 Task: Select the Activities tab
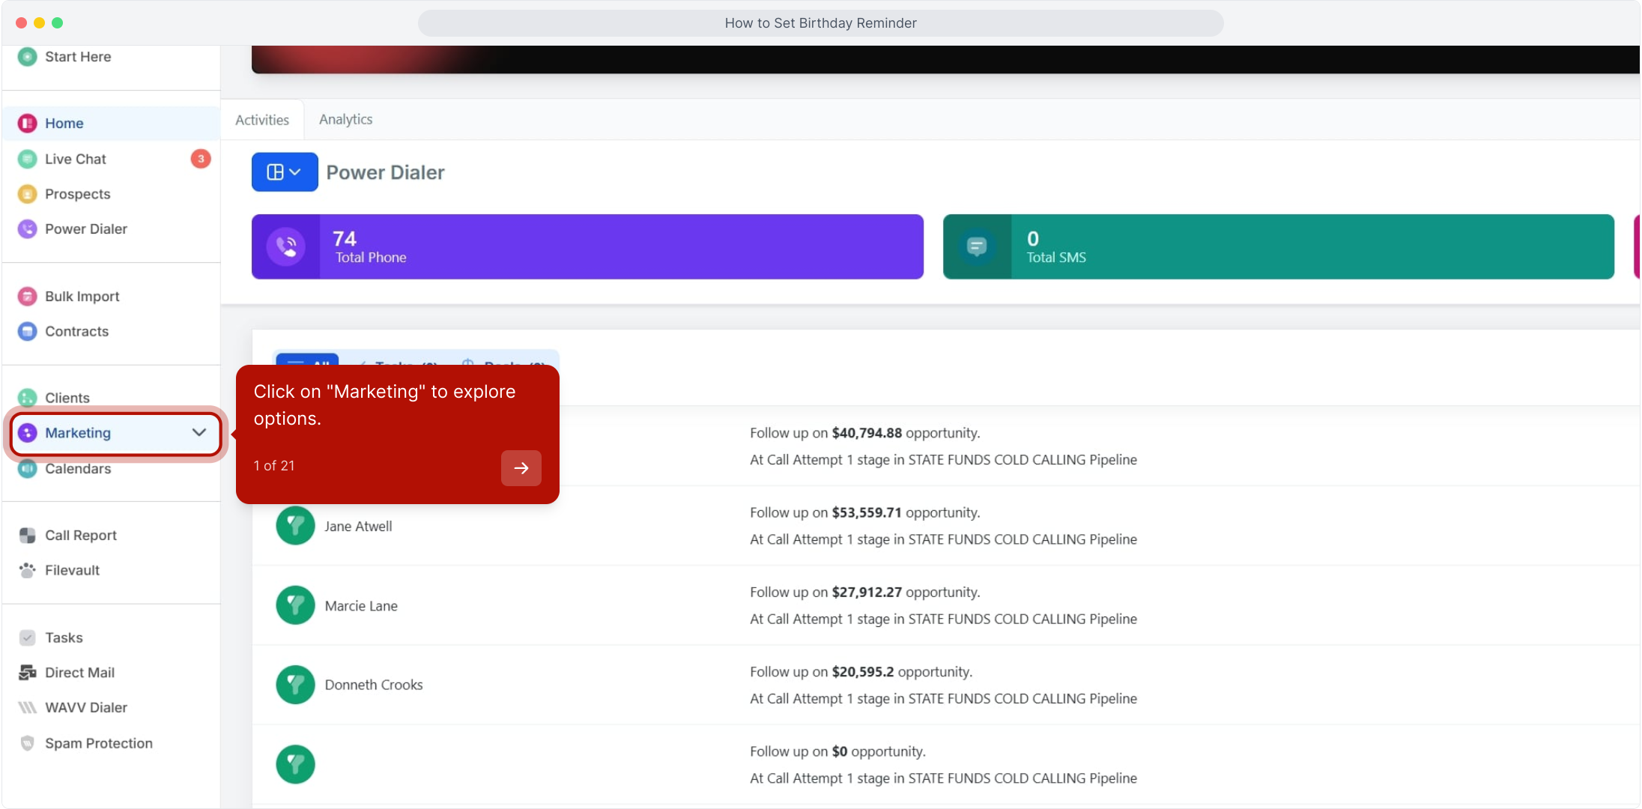click(261, 120)
